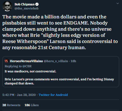Click the @CBR mention in Replying to

pyautogui.click(x=27, y=66)
